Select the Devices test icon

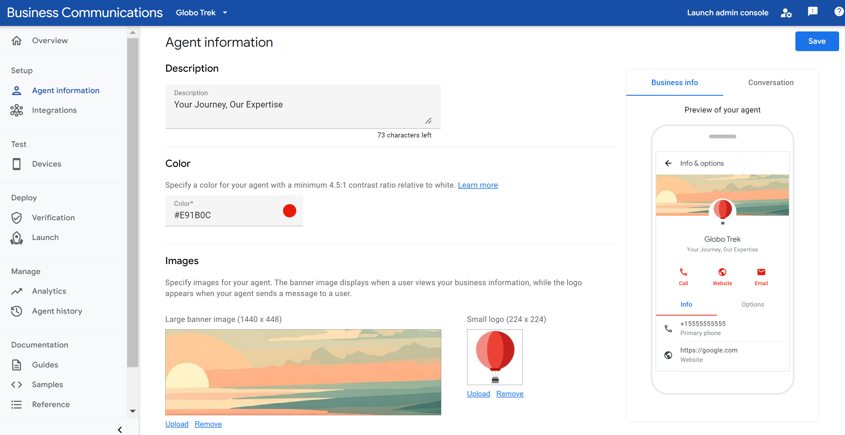[x=16, y=163]
